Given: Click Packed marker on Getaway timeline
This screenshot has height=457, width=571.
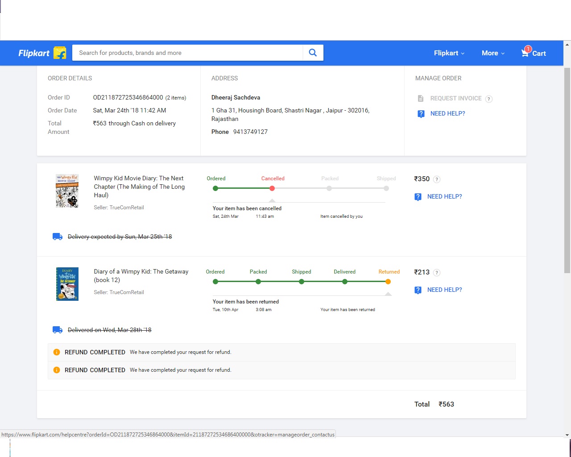Looking at the screenshot, I should (258, 282).
